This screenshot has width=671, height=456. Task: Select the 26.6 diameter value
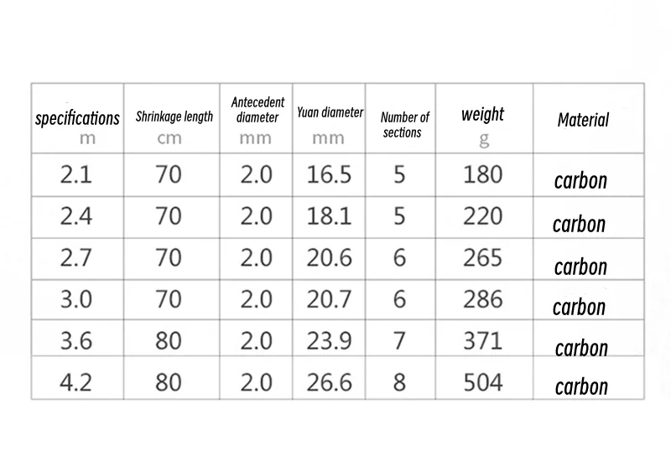click(329, 382)
